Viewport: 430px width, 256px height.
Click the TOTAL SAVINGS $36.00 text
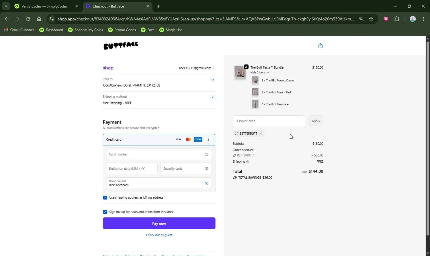pyautogui.click(x=253, y=178)
